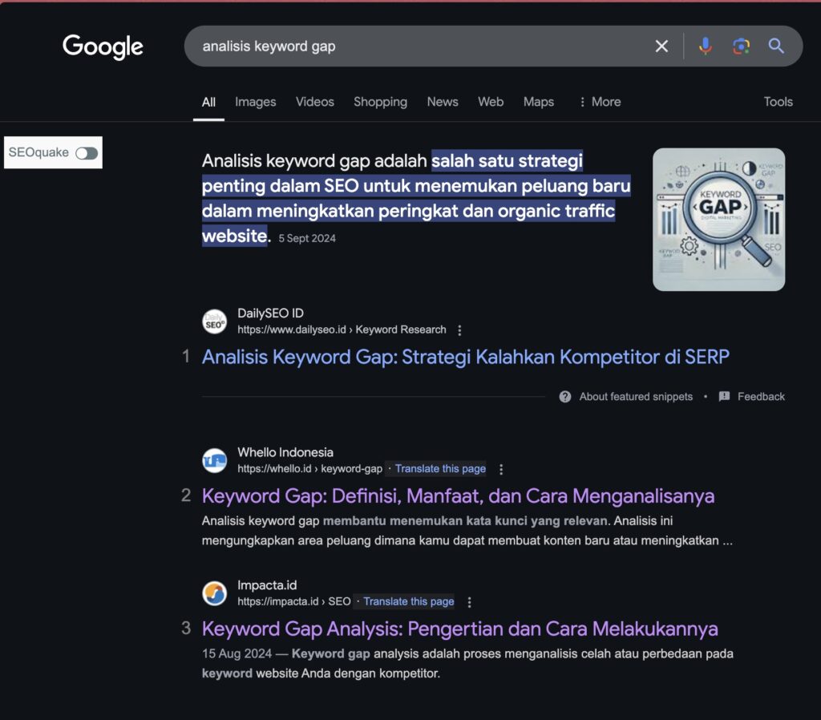Click the Feedback flag icon
821x720 pixels.
click(724, 396)
